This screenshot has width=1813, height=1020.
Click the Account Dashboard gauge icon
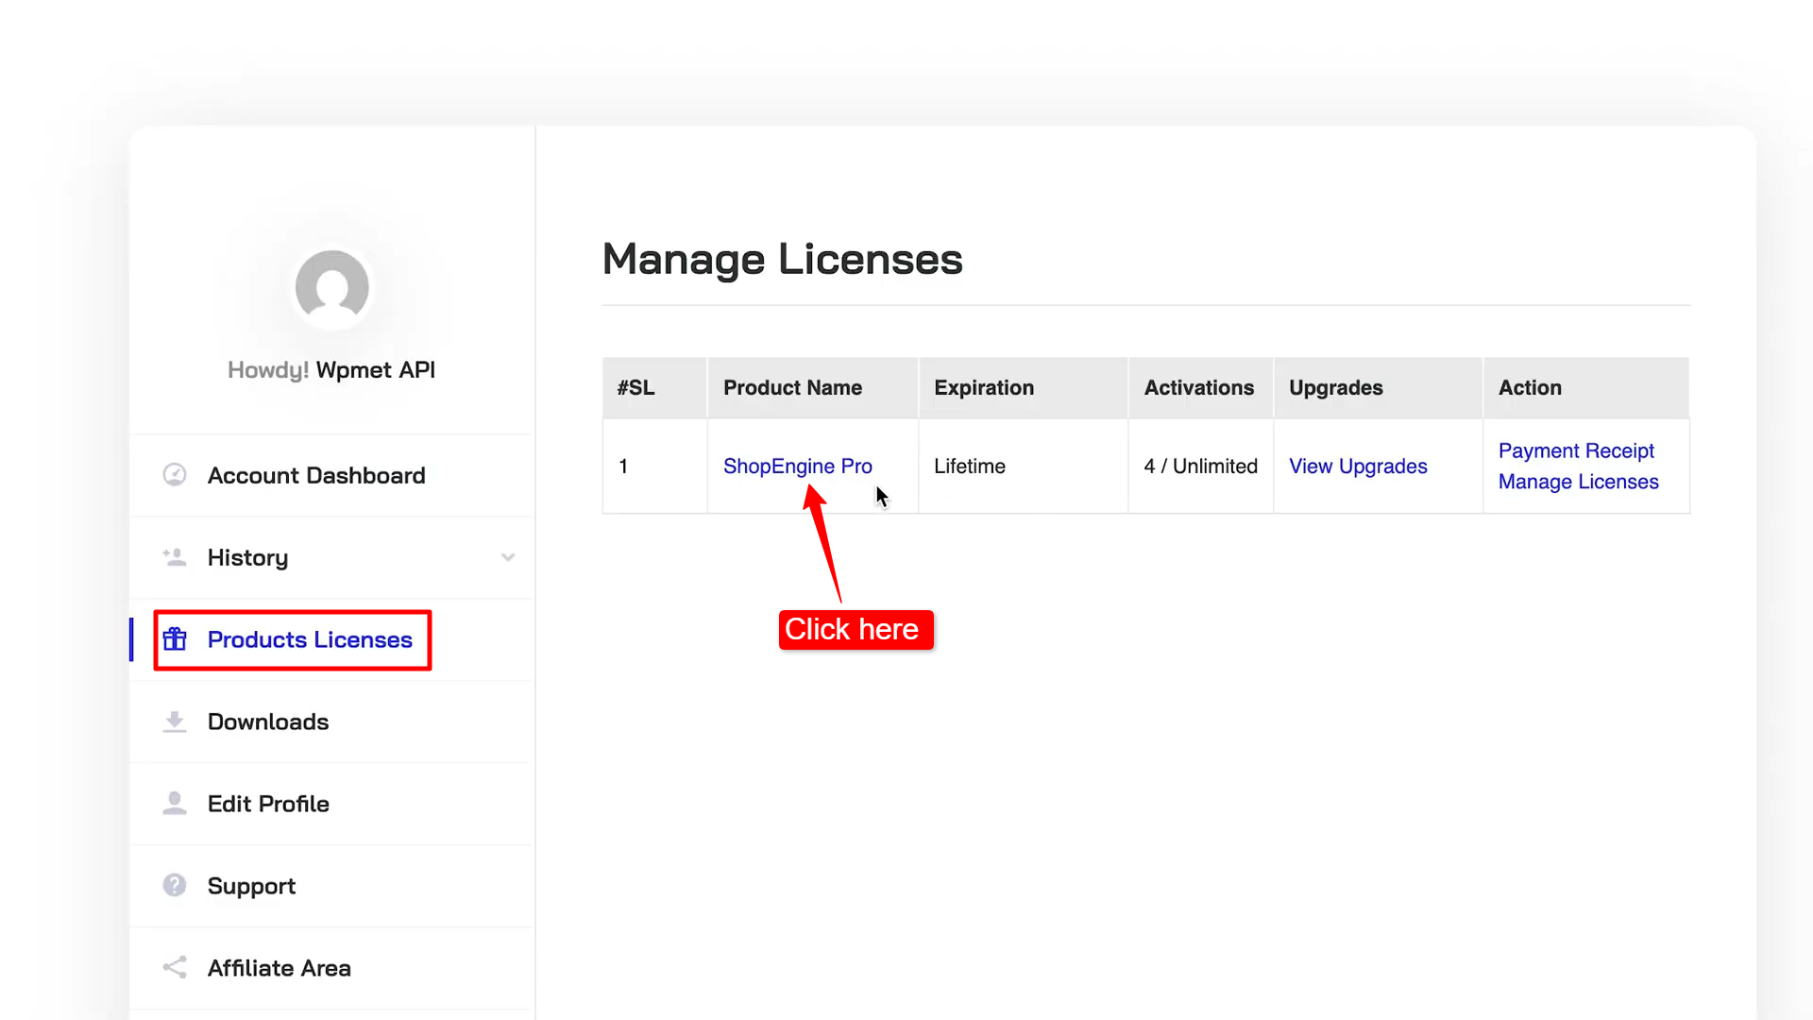coord(175,475)
